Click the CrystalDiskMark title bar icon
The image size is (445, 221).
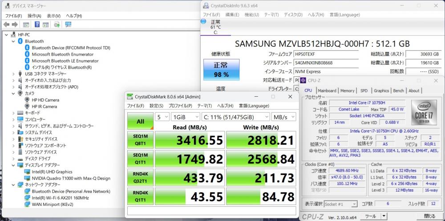tap(129, 97)
